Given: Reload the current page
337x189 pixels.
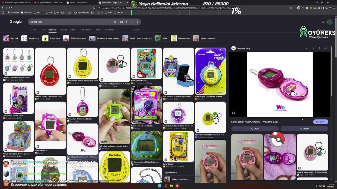Looking at the screenshot, I should coord(11,8).
